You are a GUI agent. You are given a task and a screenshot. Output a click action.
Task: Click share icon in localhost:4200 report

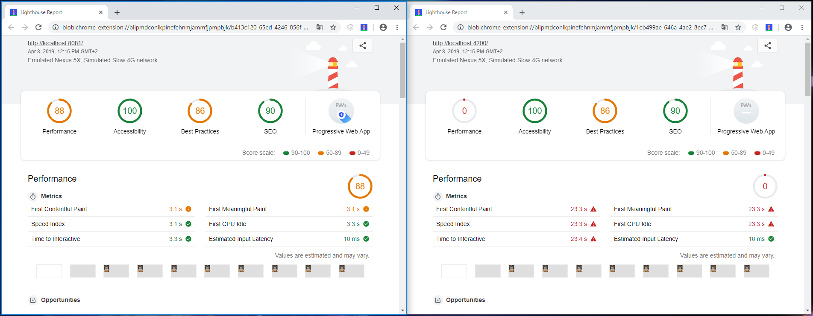coord(767,46)
